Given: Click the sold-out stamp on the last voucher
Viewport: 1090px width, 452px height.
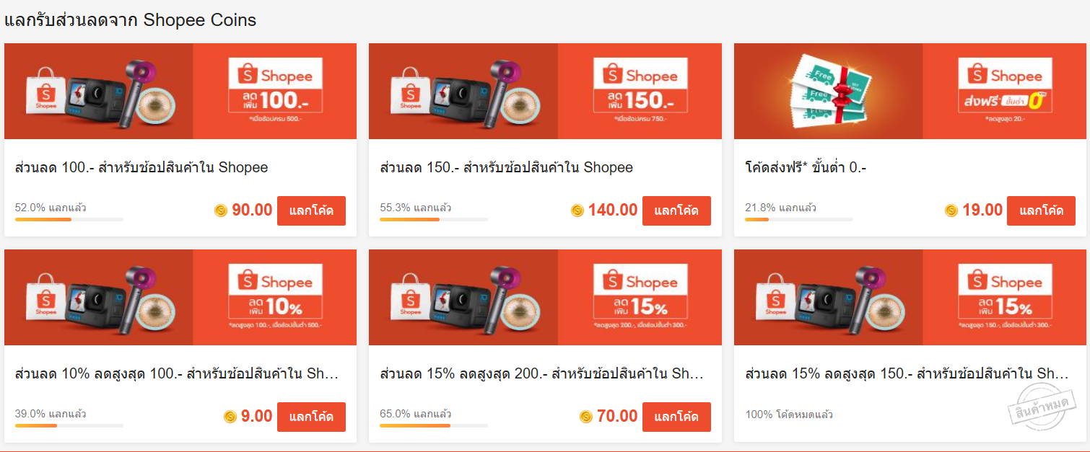Looking at the screenshot, I should (x=1041, y=407).
